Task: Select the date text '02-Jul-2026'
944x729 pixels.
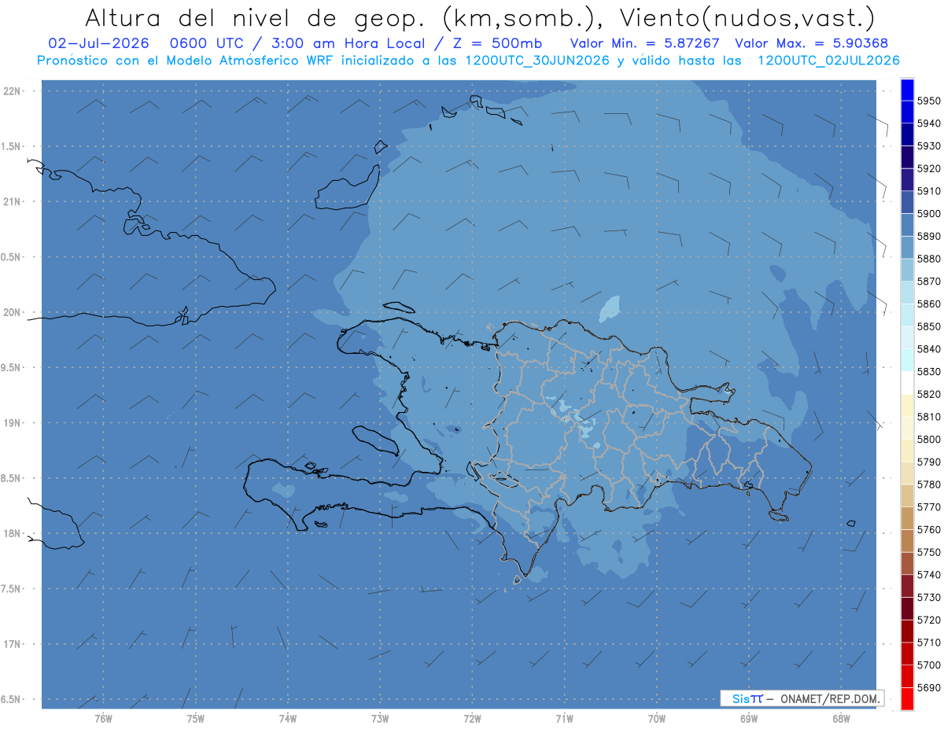Action: pyautogui.click(x=98, y=43)
